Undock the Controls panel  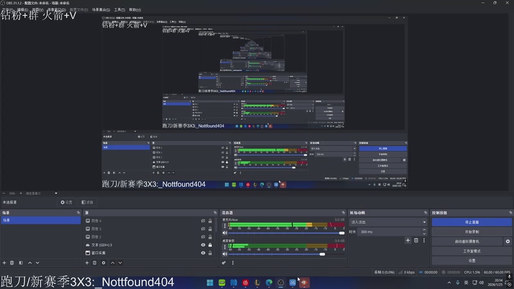(x=511, y=213)
